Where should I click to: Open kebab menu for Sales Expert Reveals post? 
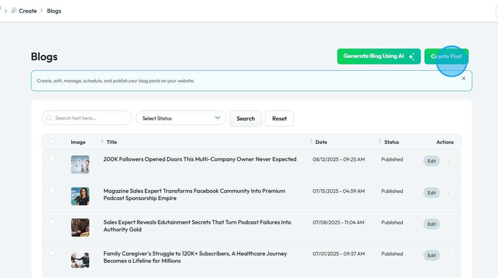coord(448,224)
